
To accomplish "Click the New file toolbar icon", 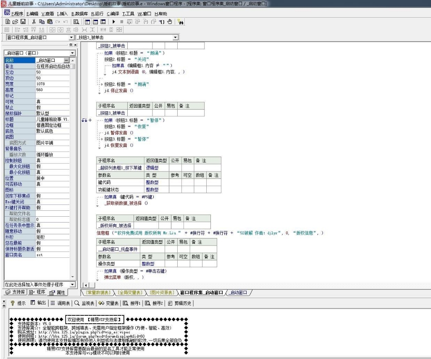I will [8, 21].
